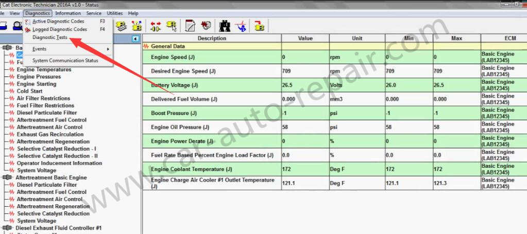Select Delivered Fuel Volume (J) row
The image size is (527, 234).
[335, 99]
